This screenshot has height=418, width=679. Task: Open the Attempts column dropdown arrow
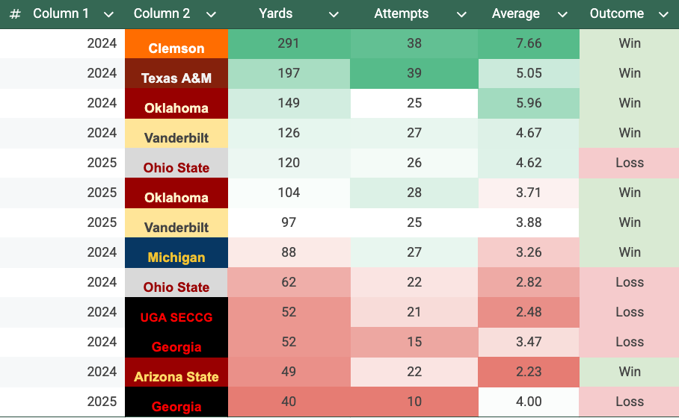tap(462, 14)
